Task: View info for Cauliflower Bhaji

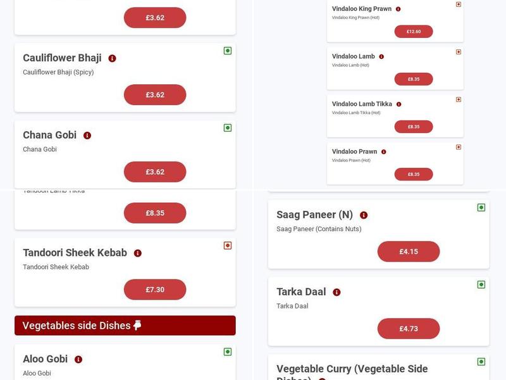Action: pos(111,57)
